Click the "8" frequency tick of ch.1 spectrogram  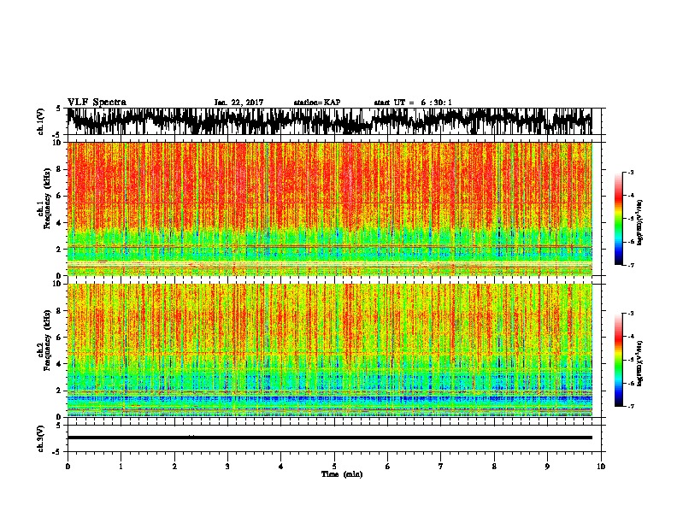point(60,169)
